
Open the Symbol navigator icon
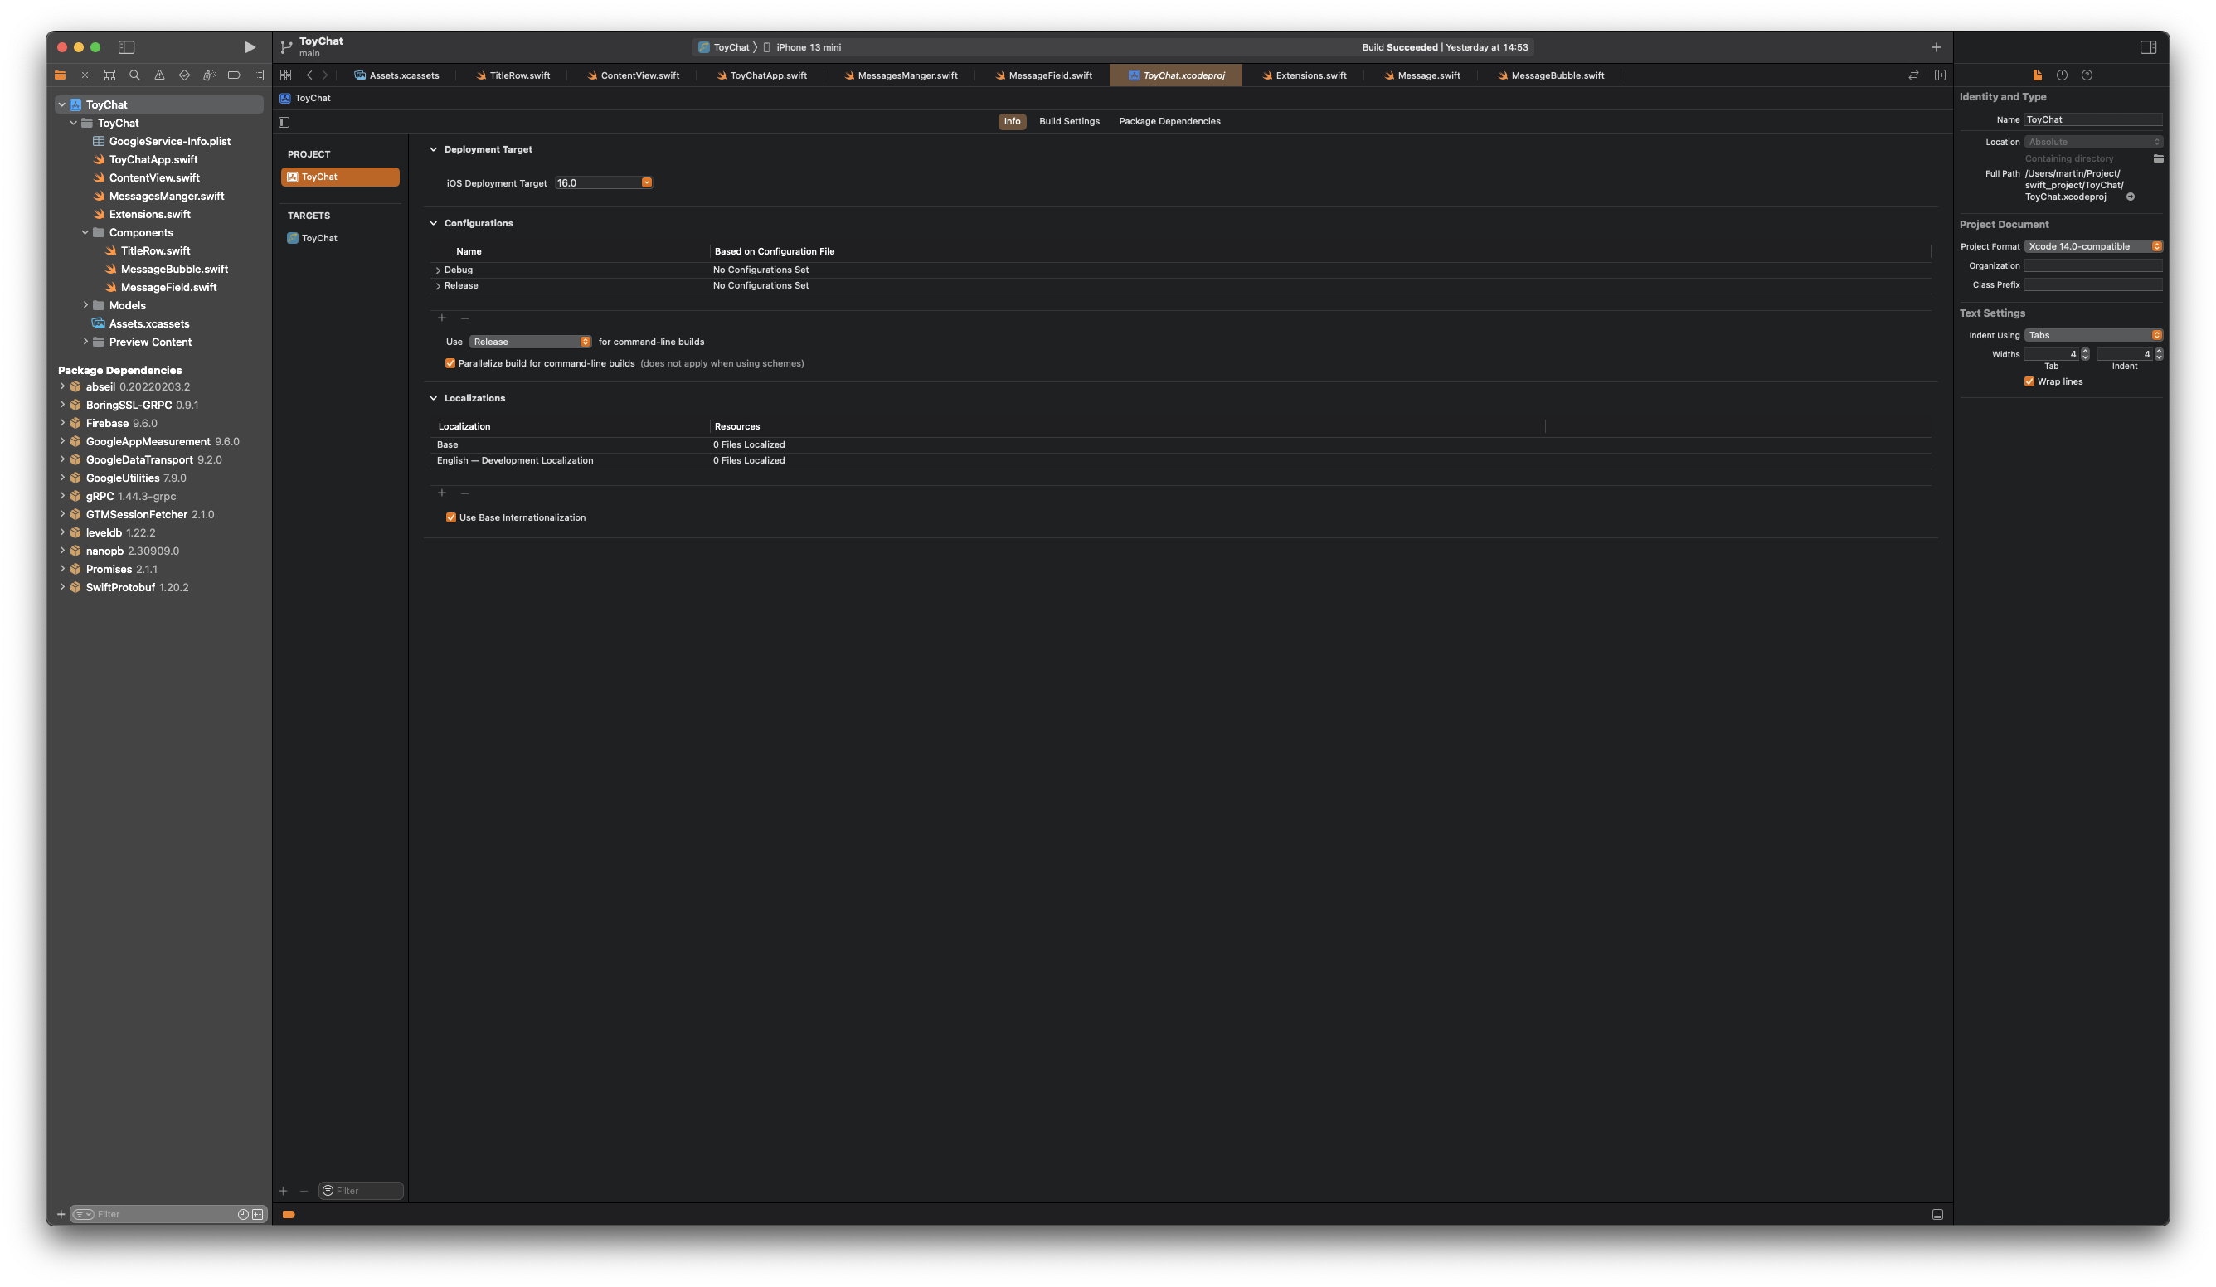coord(110,75)
